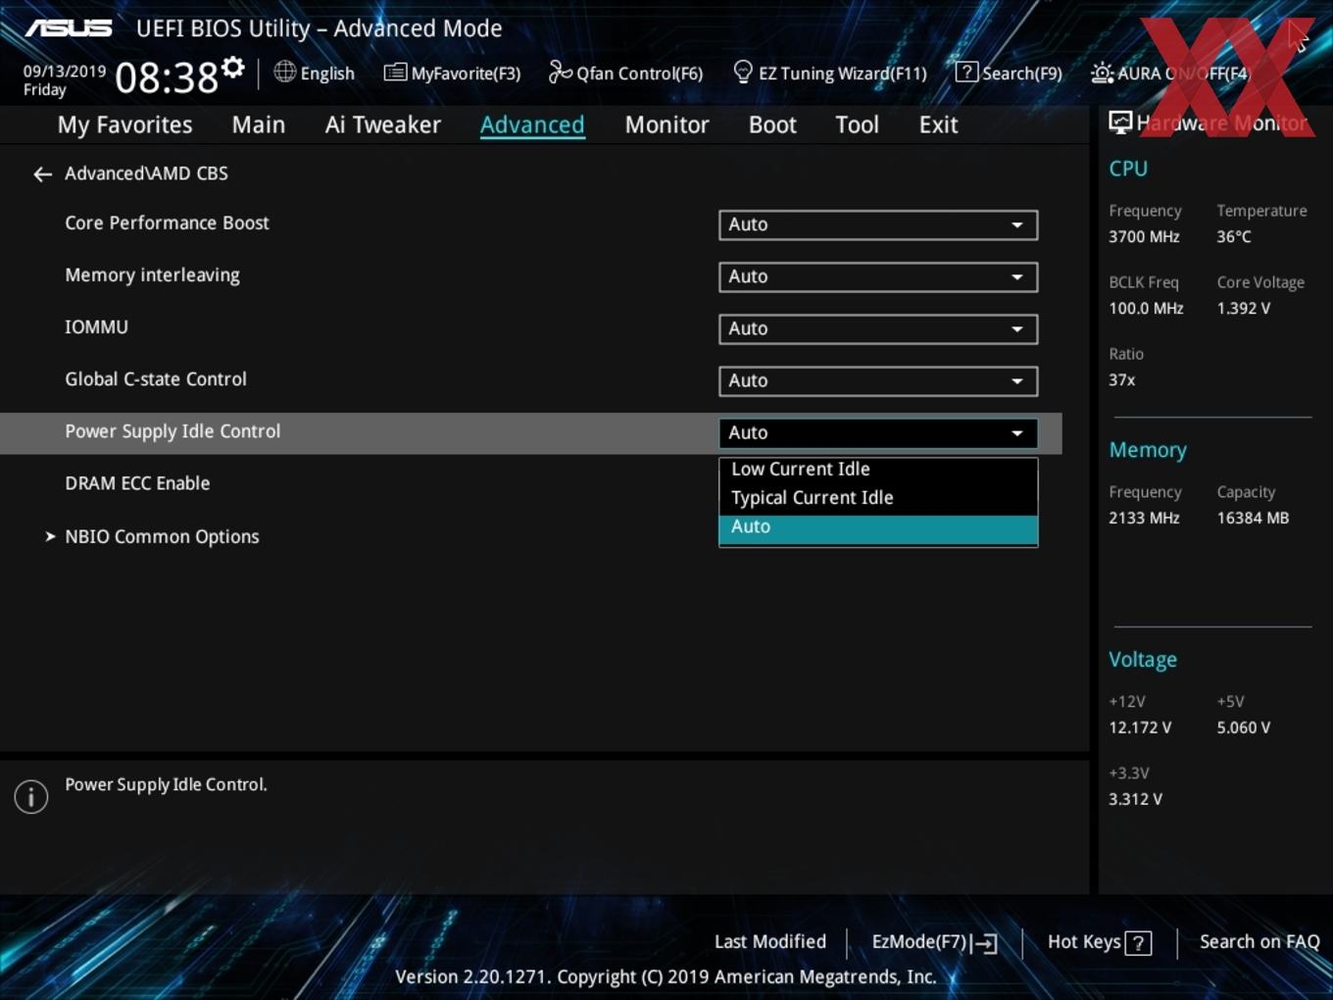Open Search on FAQ link
Screen dimensions: 1333x1000
(x=1259, y=942)
